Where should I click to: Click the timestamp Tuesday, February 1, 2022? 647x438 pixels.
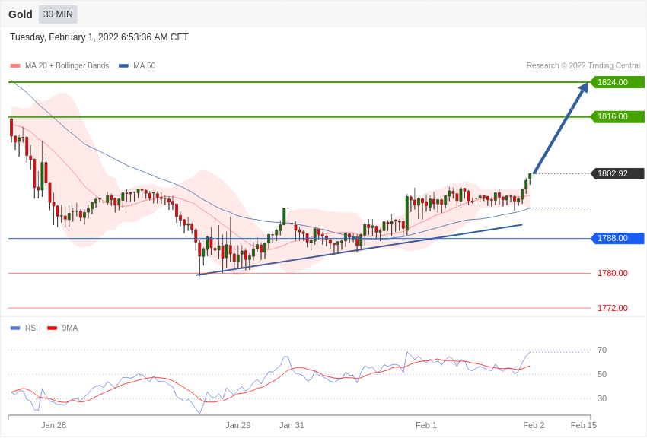tap(99, 37)
